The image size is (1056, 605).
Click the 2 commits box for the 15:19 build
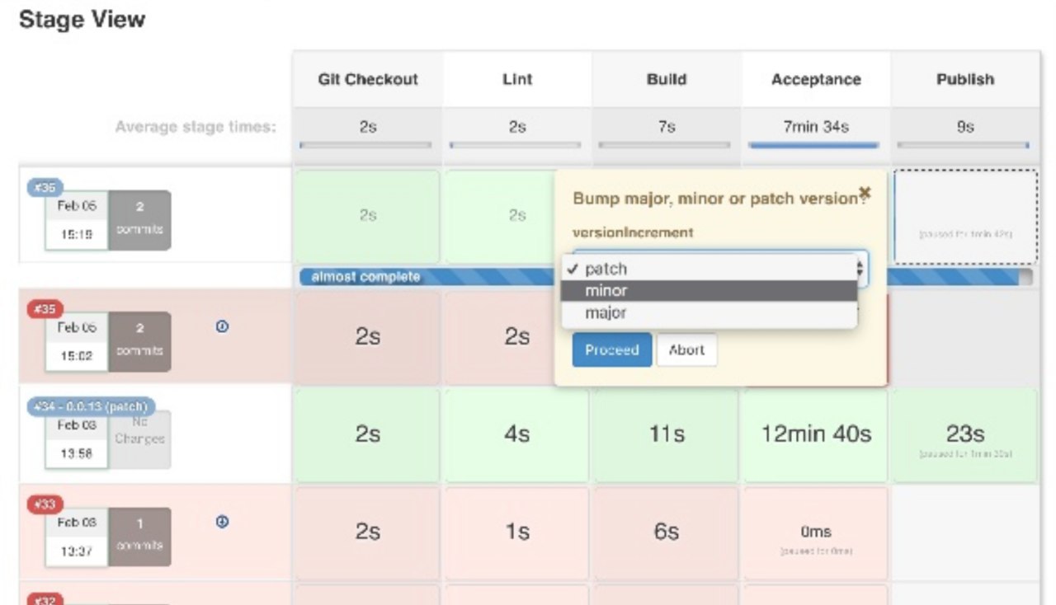click(x=139, y=220)
